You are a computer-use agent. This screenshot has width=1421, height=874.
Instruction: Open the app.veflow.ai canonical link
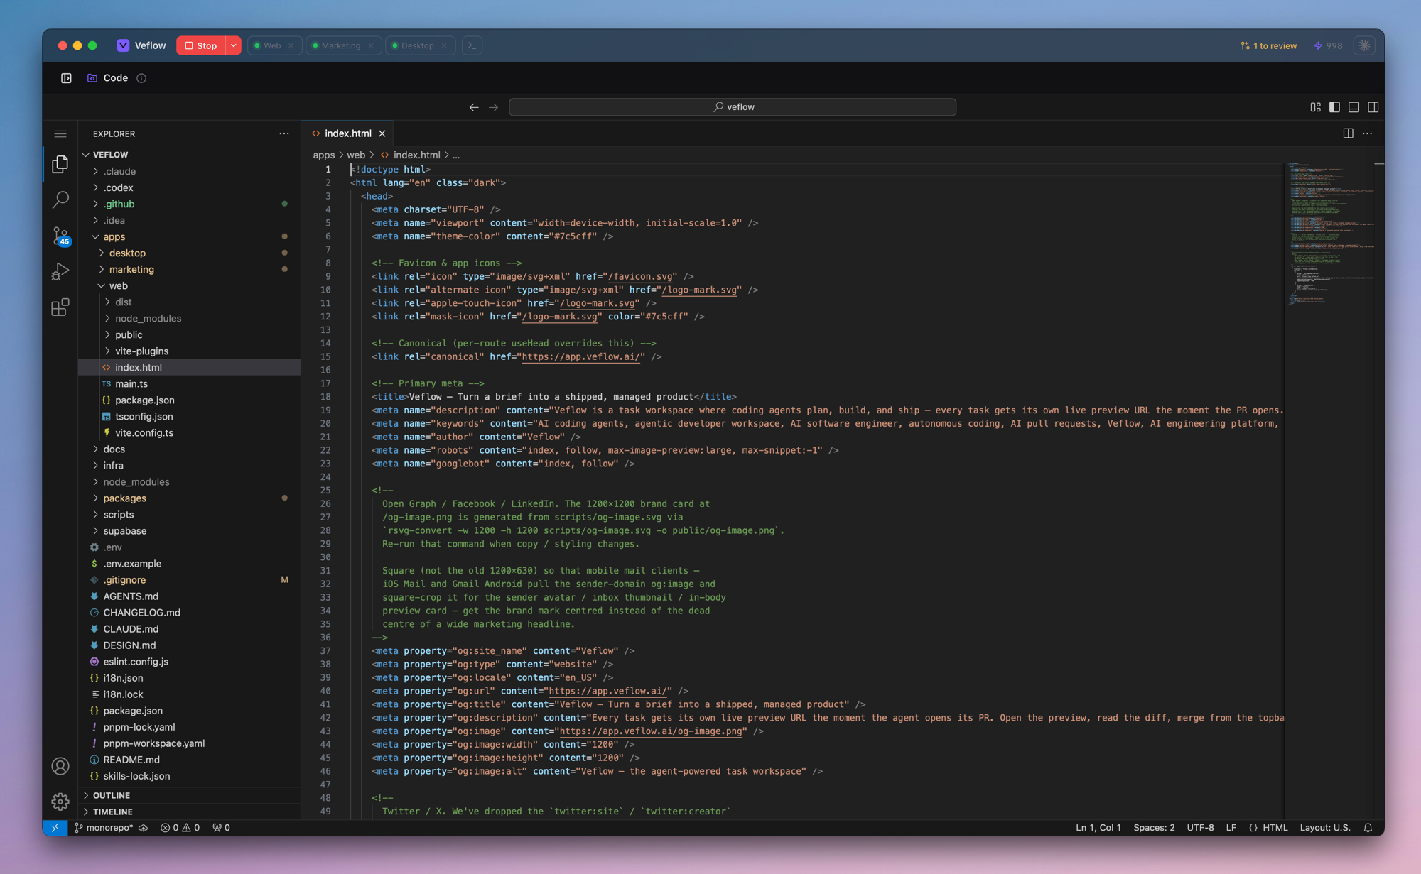coord(583,357)
